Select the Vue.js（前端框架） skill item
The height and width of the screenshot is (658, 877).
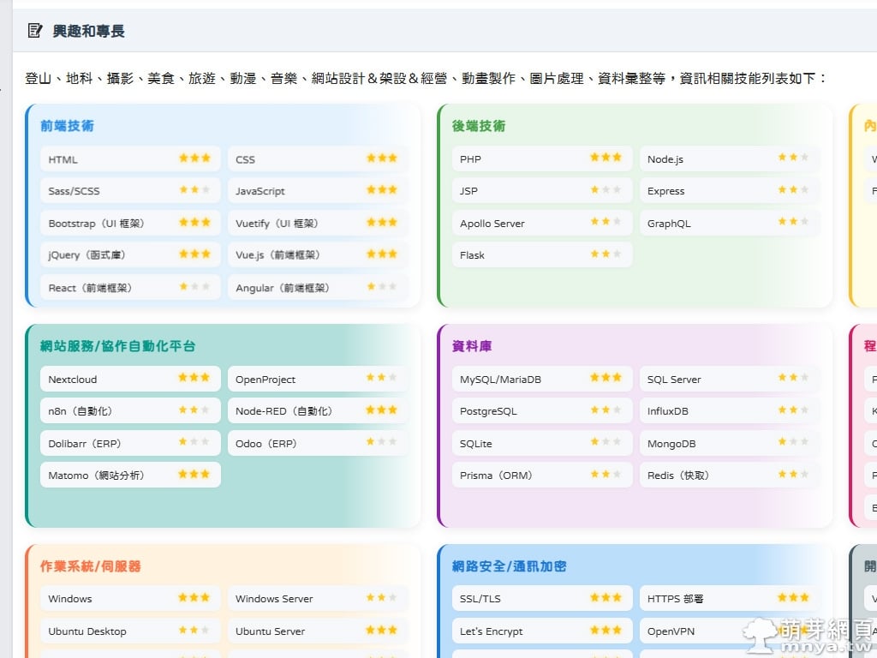coord(277,254)
